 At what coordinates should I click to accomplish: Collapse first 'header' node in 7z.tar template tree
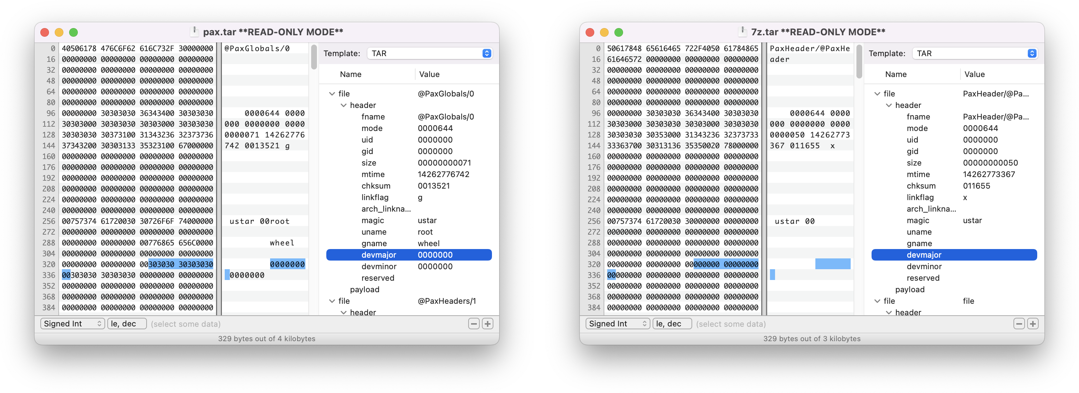(889, 105)
